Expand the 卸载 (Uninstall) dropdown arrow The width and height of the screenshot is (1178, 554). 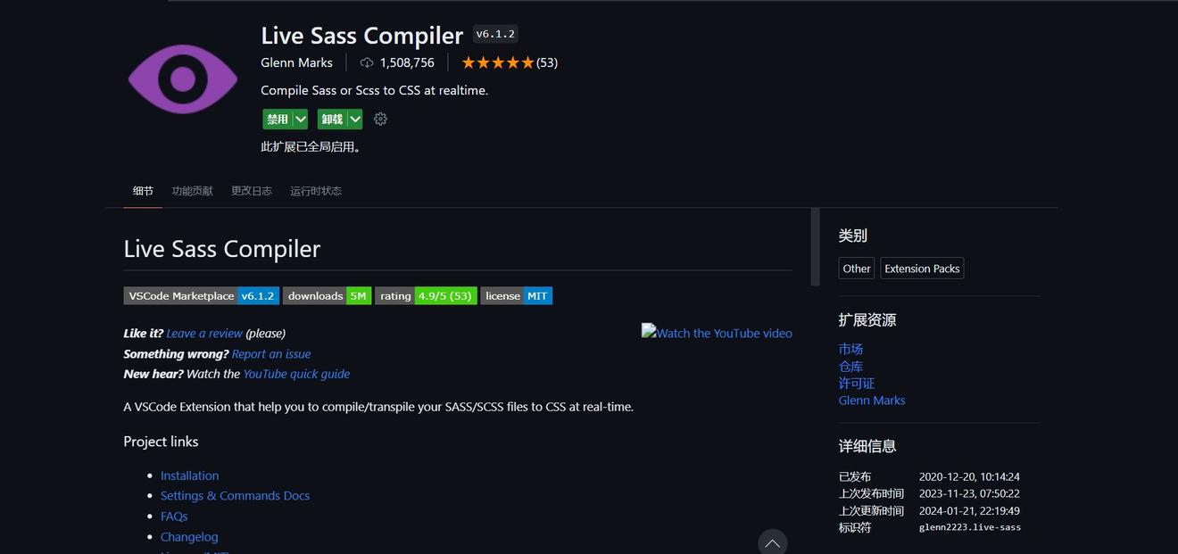(x=355, y=119)
